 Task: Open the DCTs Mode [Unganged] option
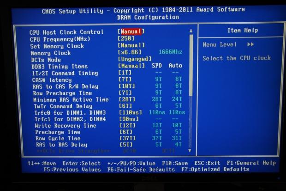point(135,59)
